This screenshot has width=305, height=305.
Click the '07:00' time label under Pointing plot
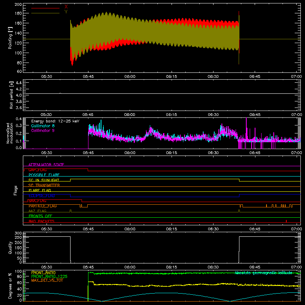[297, 77]
